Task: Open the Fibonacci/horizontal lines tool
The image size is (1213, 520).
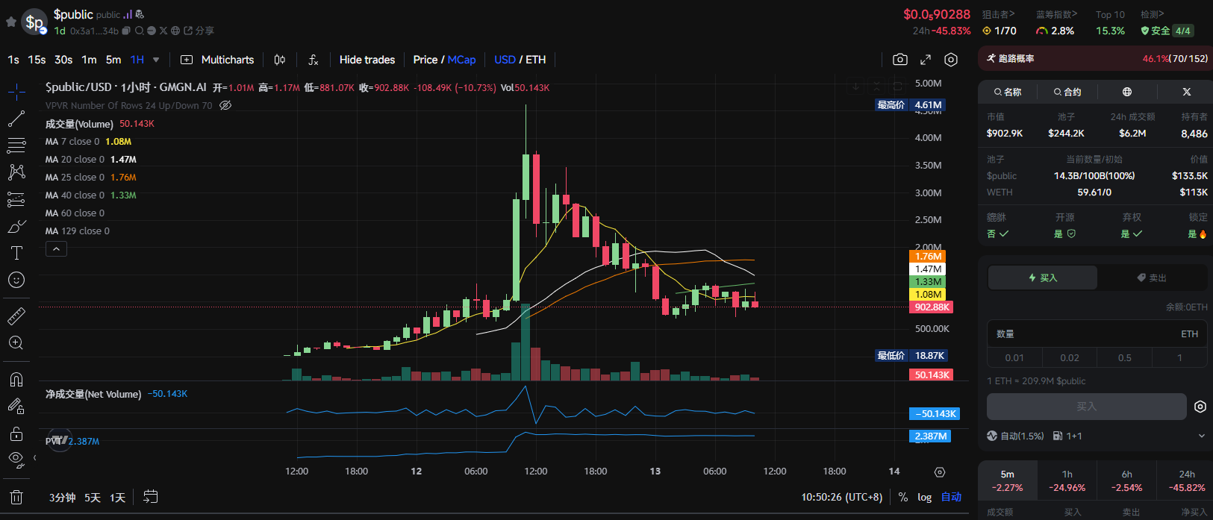Action: [x=16, y=145]
